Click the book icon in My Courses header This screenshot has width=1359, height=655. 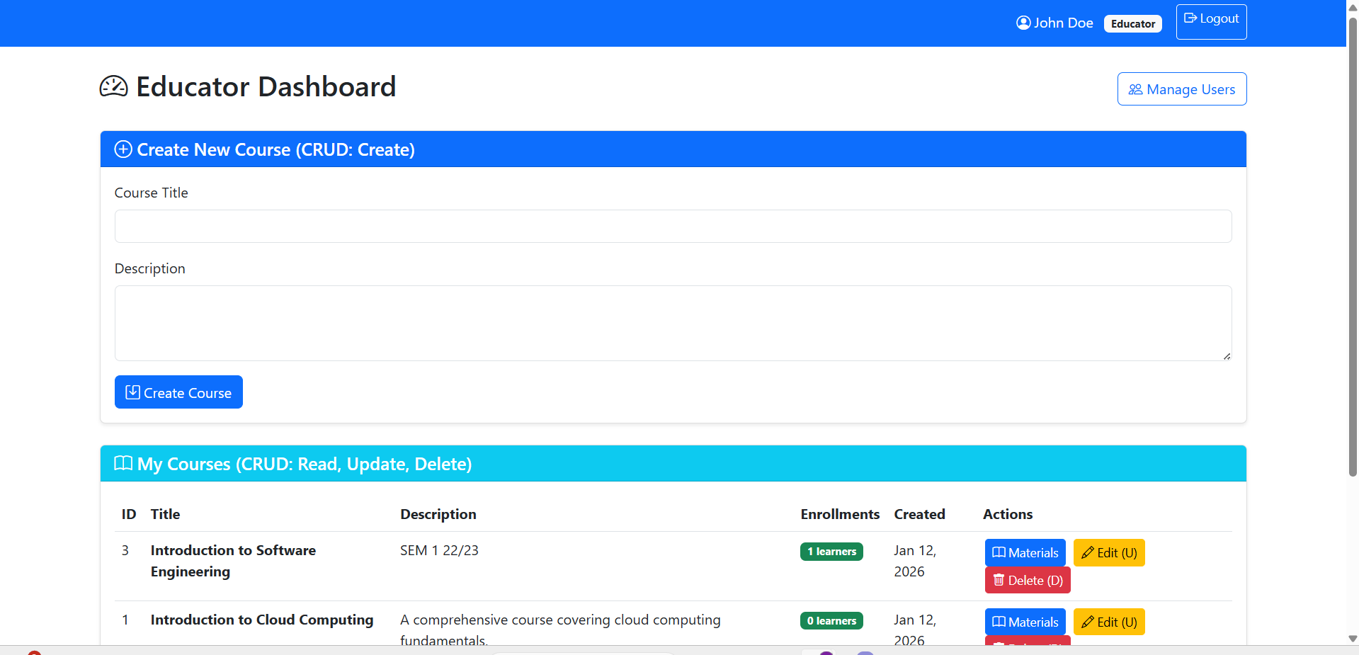[x=123, y=464]
